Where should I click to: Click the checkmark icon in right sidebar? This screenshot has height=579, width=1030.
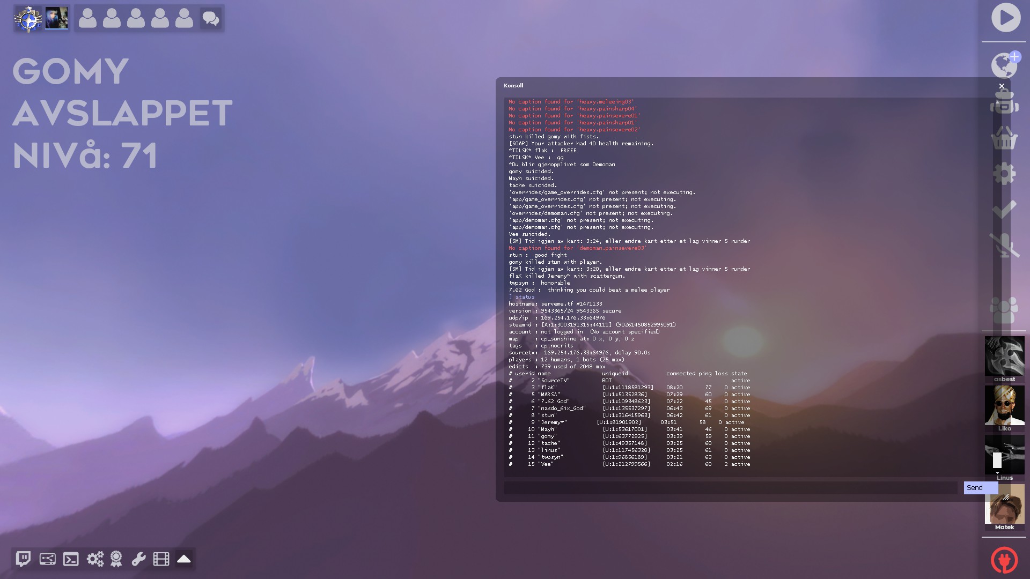click(x=1004, y=210)
